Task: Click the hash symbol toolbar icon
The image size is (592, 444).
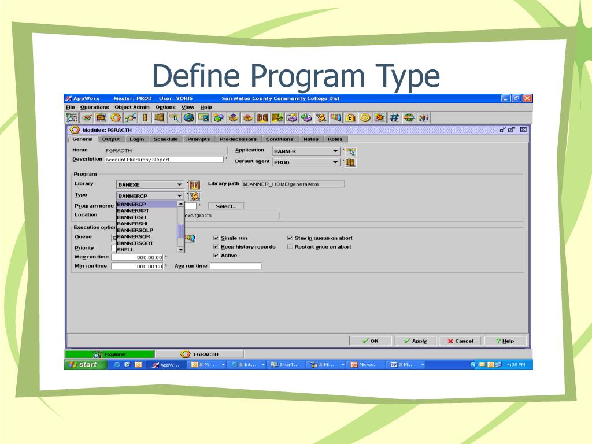Action: pyautogui.click(x=394, y=118)
